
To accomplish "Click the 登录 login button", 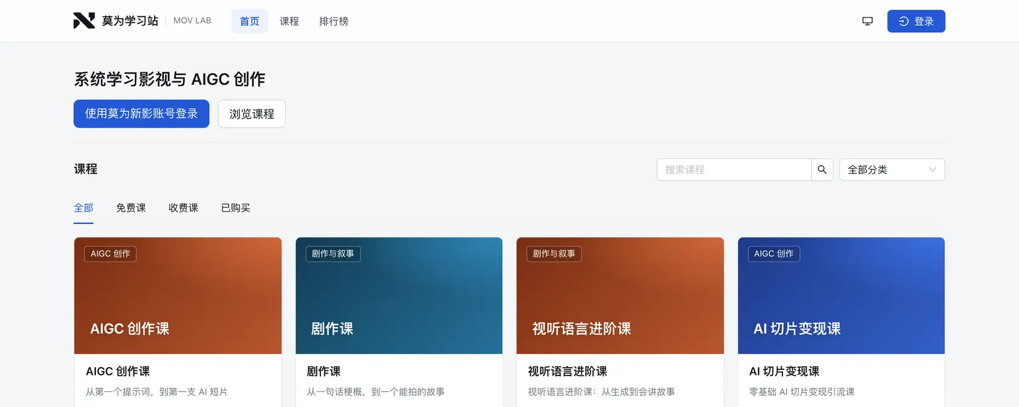I will pyautogui.click(x=916, y=21).
